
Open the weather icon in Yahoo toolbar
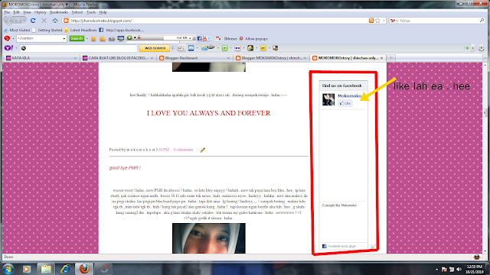point(207,47)
